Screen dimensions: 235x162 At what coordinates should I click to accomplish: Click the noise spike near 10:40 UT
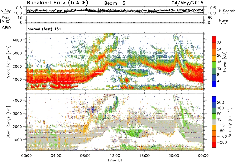click(x=105, y=9)
